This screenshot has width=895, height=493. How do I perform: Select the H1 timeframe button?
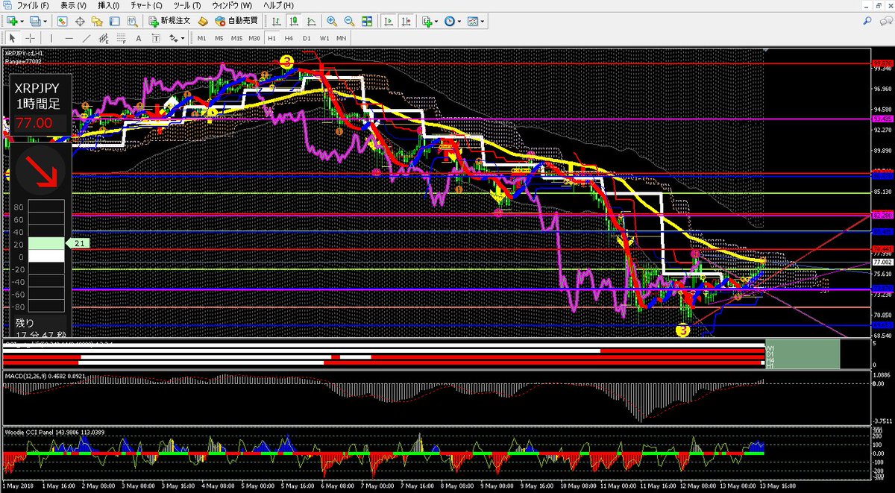coord(271,38)
